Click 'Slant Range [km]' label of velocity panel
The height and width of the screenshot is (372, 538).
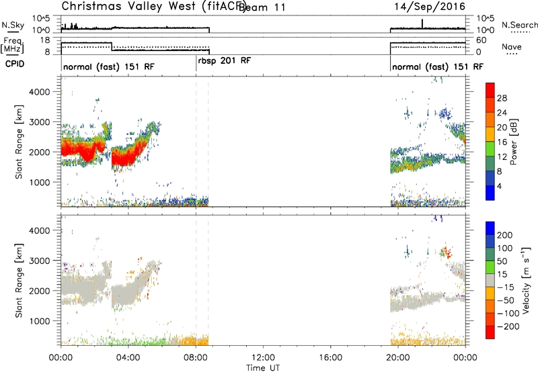click(x=19, y=281)
